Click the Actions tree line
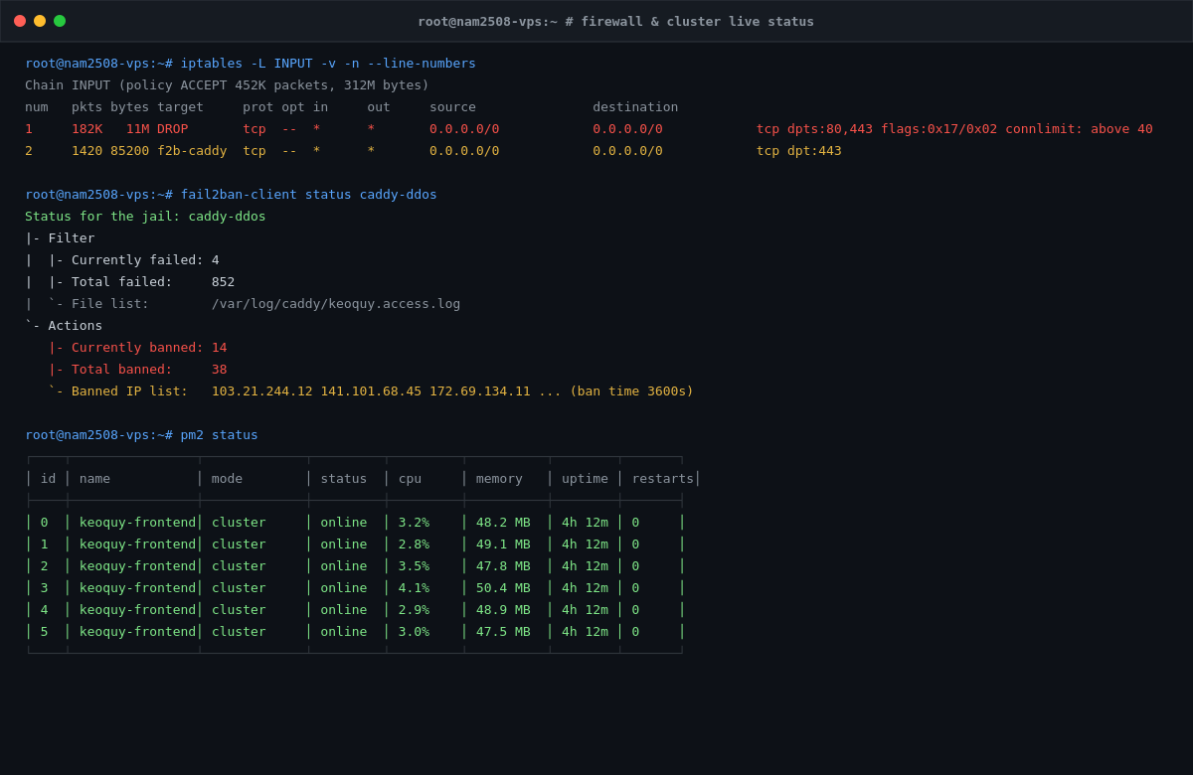This screenshot has width=1193, height=775. tap(64, 326)
